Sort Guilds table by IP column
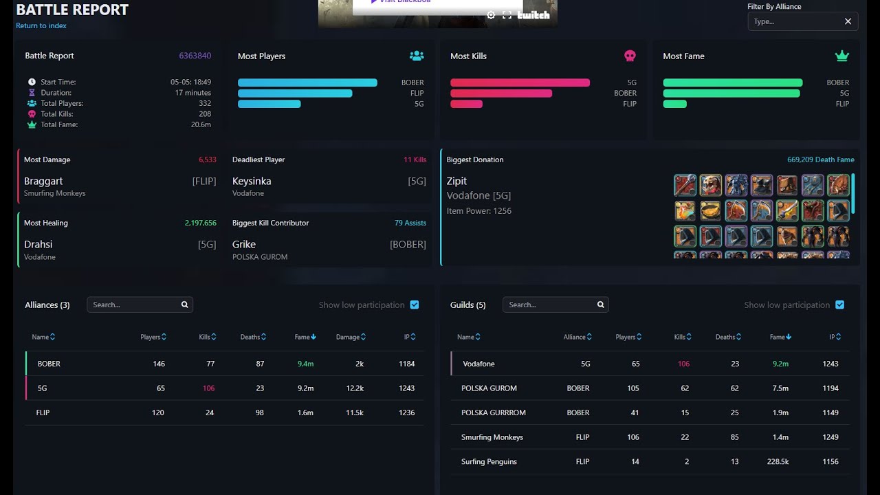This screenshot has width=880, height=495. 835,337
